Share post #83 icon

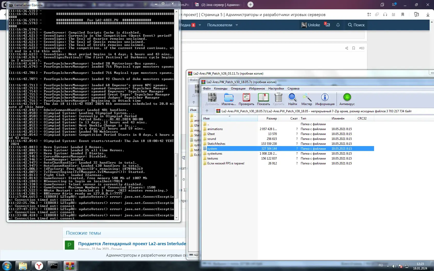(346, 48)
